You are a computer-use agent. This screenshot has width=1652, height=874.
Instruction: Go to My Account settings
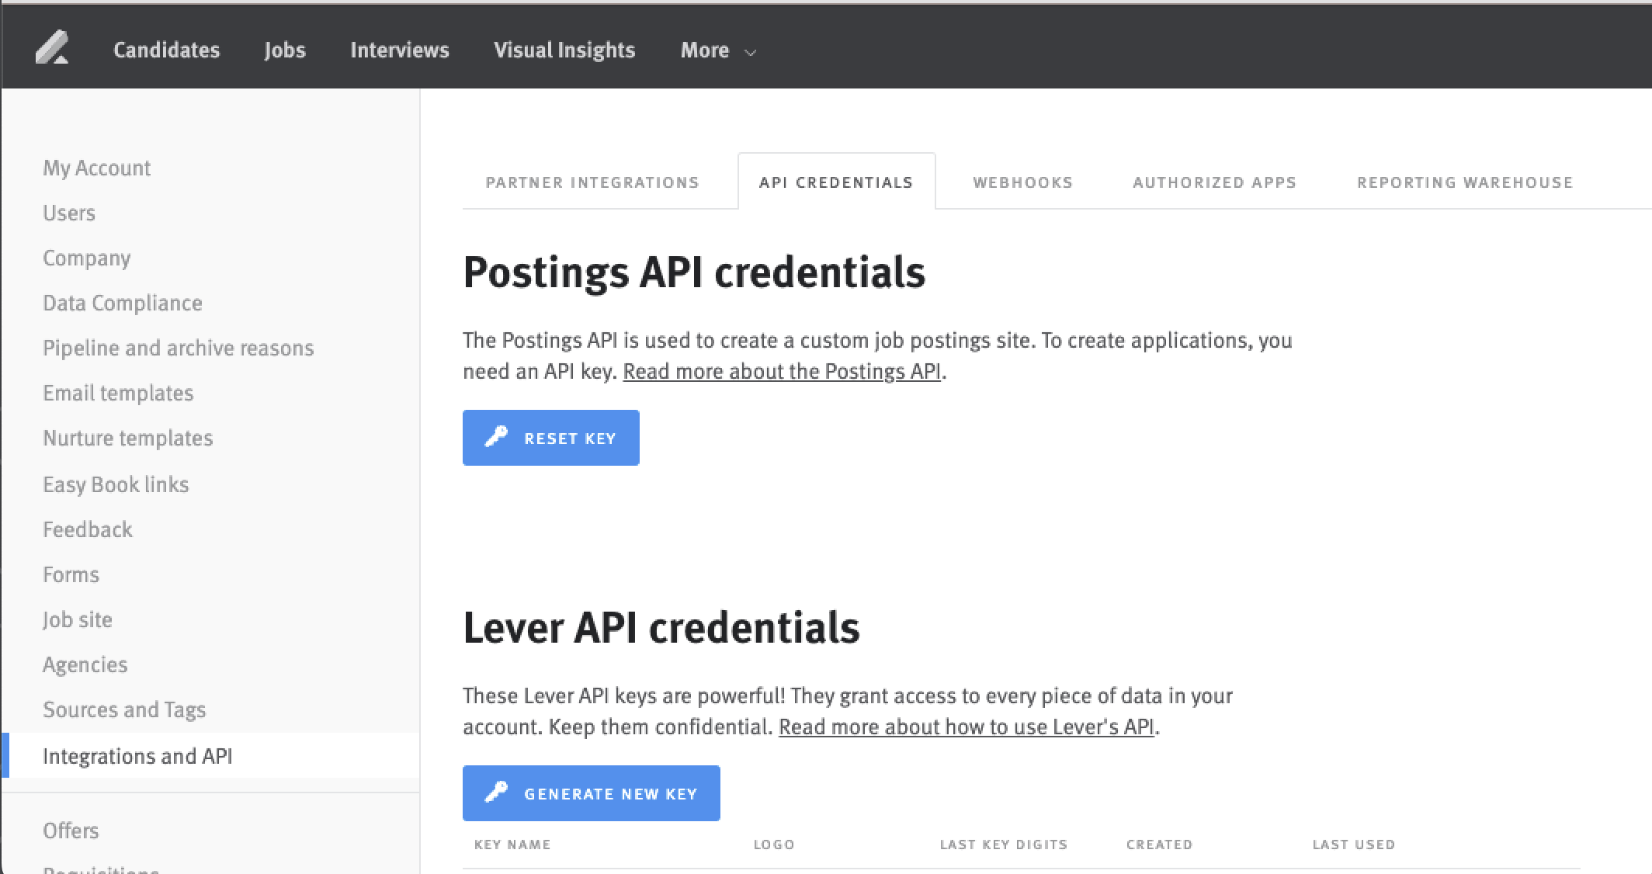96,168
